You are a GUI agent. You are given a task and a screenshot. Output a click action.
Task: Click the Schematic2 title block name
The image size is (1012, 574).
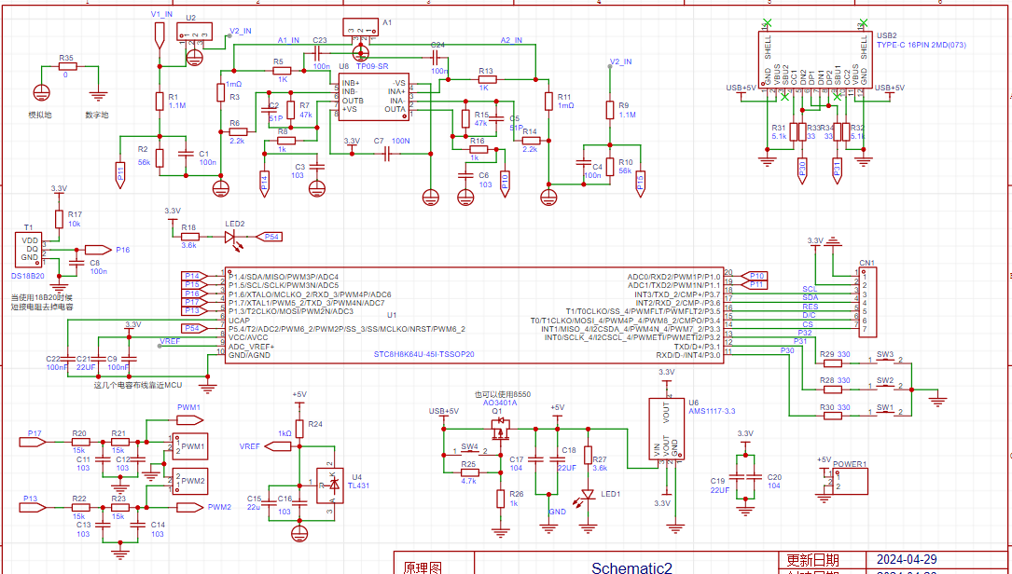[x=631, y=567]
